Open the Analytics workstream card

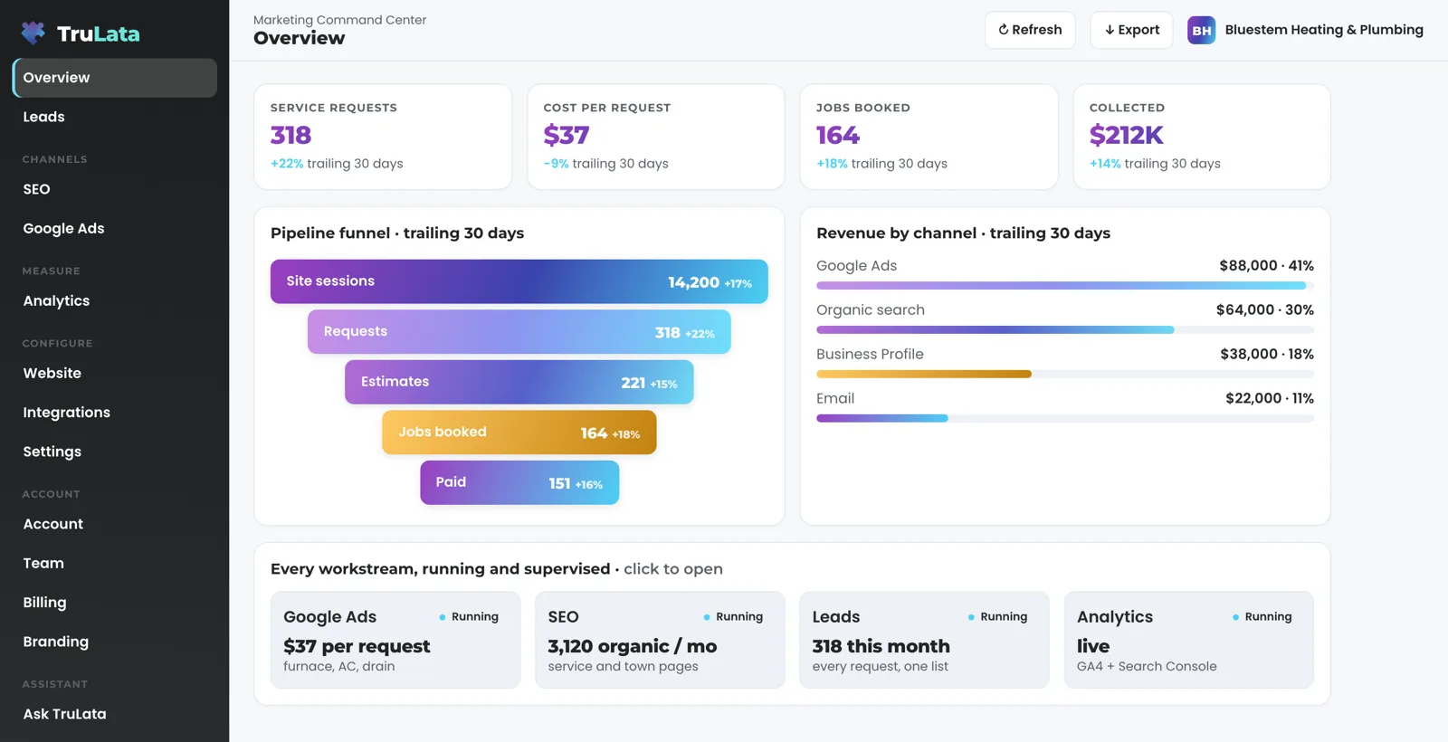click(x=1189, y=640)
